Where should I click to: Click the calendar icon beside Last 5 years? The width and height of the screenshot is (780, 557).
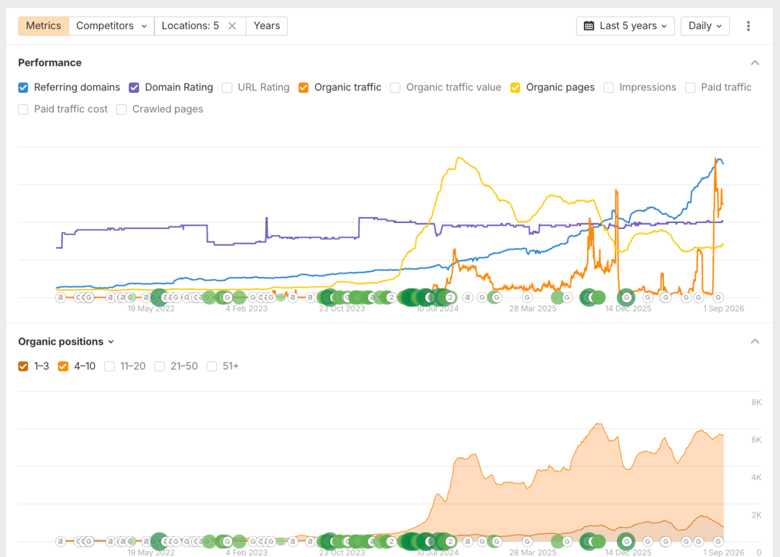(x=589, y=26)
